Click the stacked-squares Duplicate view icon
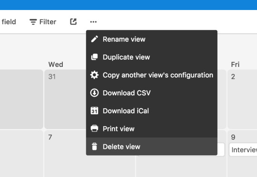 [x=94, y=57]
